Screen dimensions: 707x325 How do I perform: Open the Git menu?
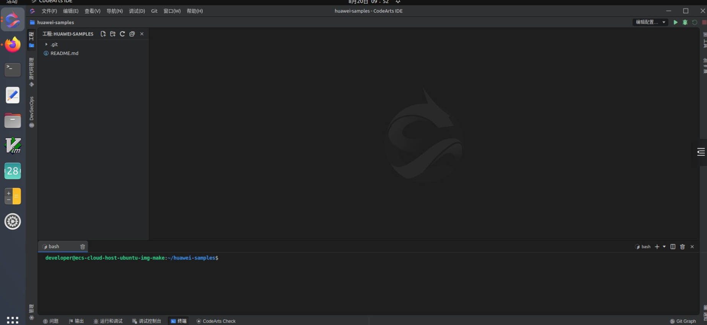pyautogui.click(x=154, y=11)
